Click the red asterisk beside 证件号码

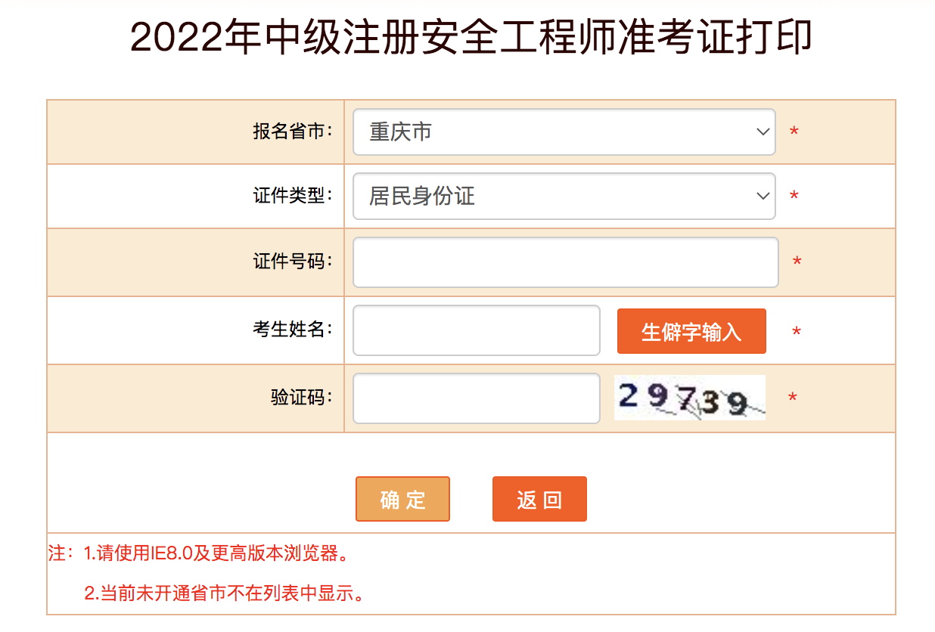pos(796,262)
